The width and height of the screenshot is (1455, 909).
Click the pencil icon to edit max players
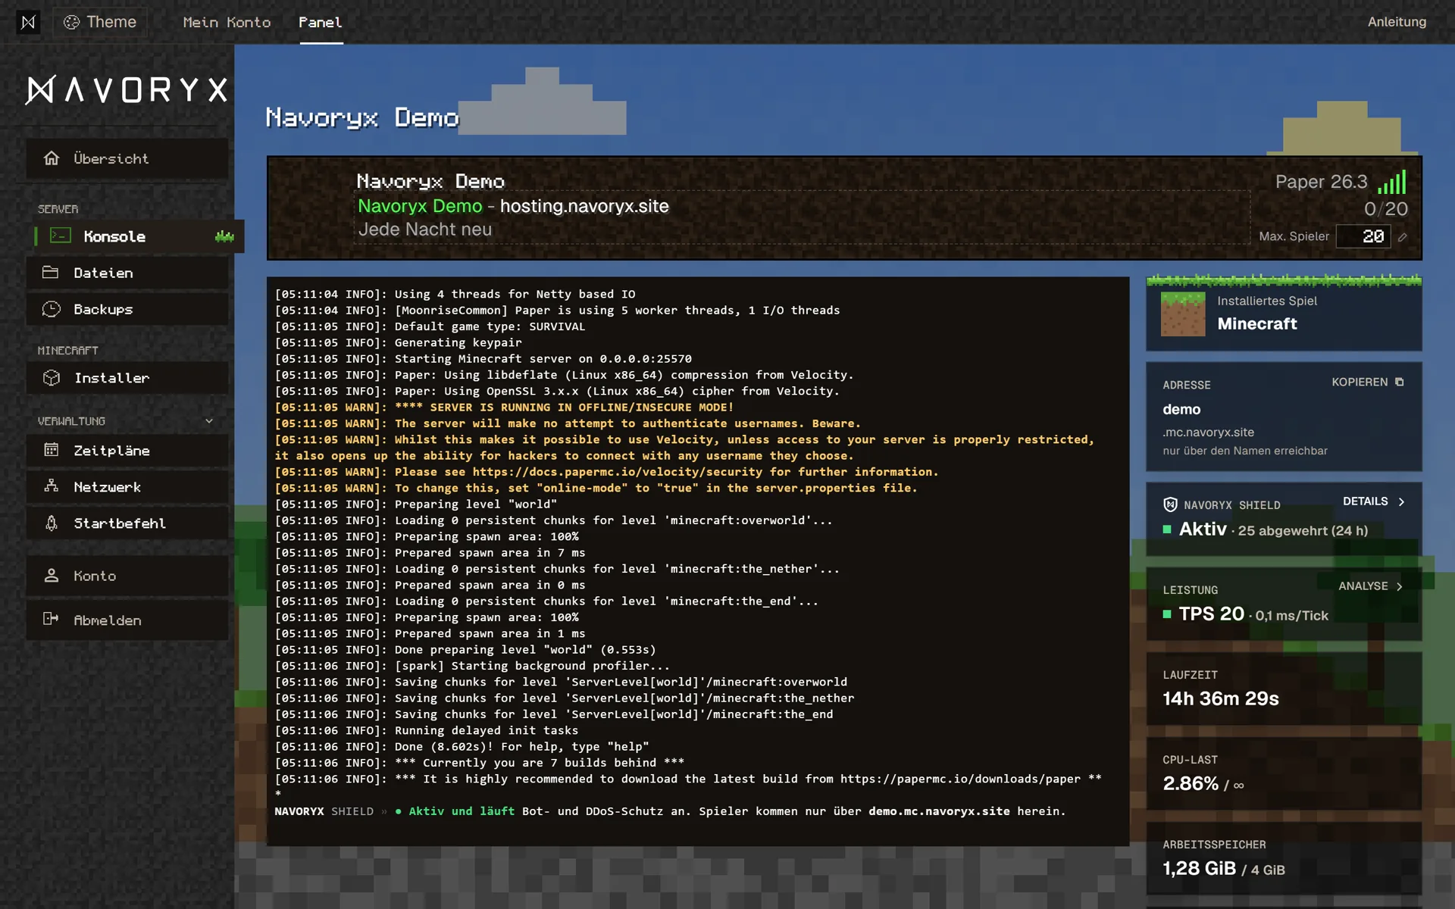(x=1403, y=237)
